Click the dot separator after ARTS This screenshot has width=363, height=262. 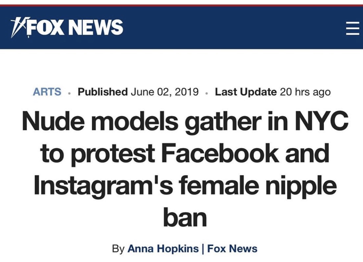pos(69,93)
